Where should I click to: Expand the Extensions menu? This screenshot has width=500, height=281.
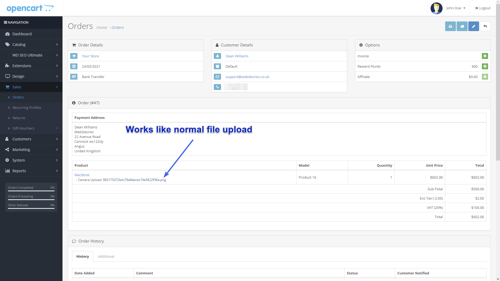tap(31, 66)
